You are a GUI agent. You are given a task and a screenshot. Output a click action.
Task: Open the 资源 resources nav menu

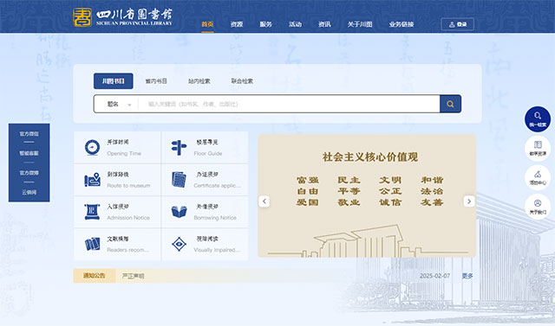coord(237,24)
